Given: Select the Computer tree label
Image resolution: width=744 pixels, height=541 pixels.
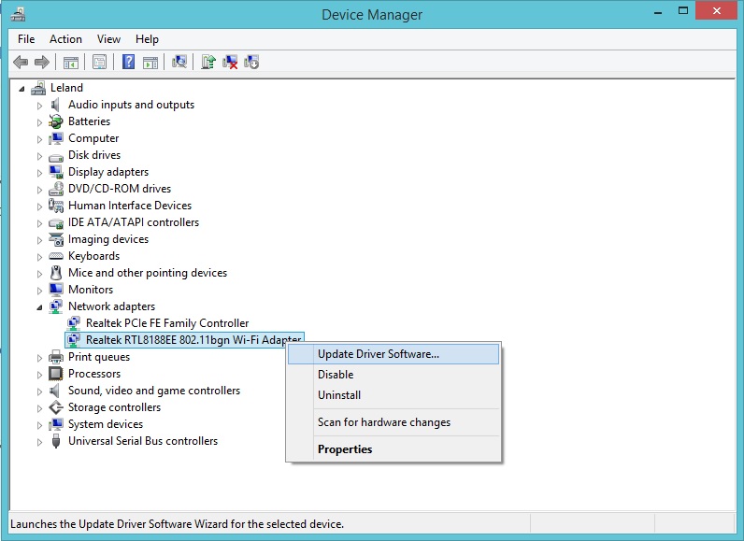Looking at the screenshot, I should point(93,138).
